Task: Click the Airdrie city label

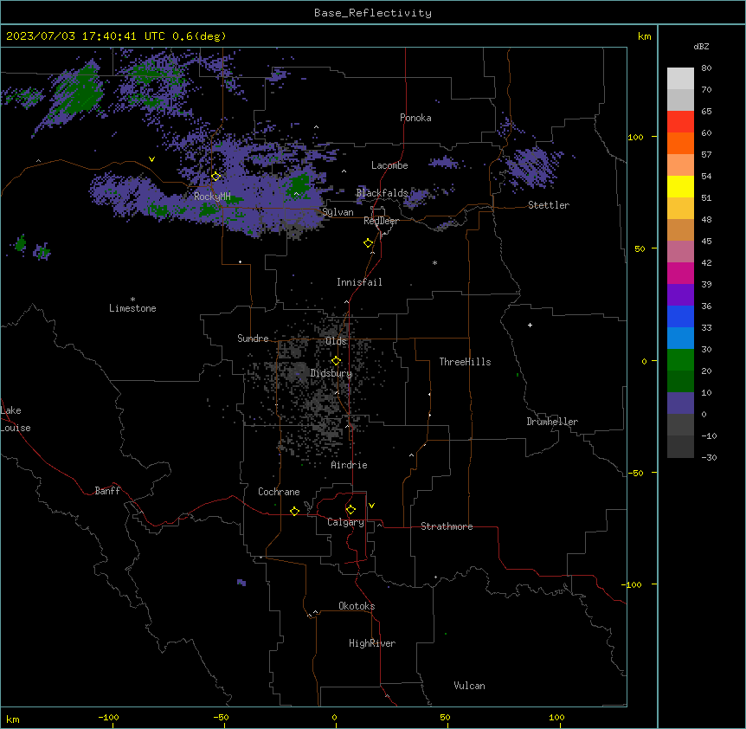Action: (349, 465)
